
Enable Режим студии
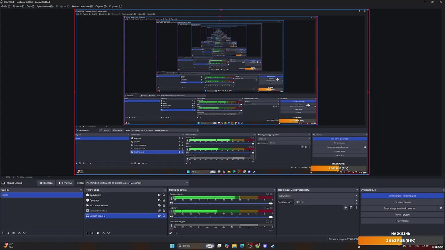[x=402, y=215]
